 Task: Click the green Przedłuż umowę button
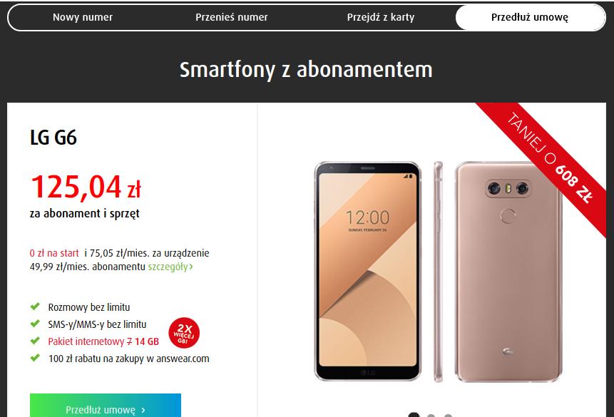106,406
